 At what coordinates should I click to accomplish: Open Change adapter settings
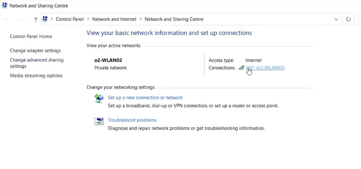click(x=35, y=50)
